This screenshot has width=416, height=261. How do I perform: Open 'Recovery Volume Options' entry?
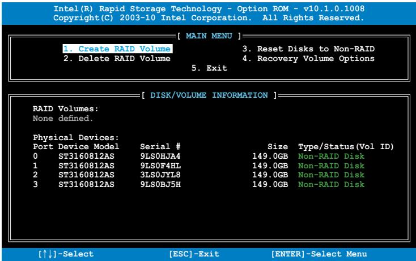(308, 58)
